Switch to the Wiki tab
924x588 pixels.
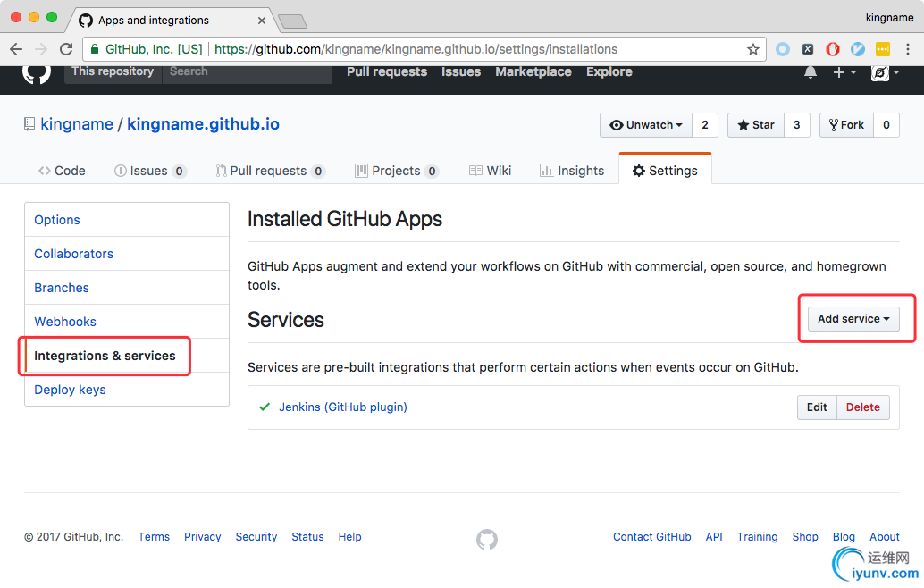click(x=491, y=171)
